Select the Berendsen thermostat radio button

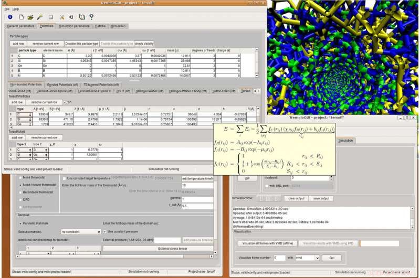click(19, 193)
